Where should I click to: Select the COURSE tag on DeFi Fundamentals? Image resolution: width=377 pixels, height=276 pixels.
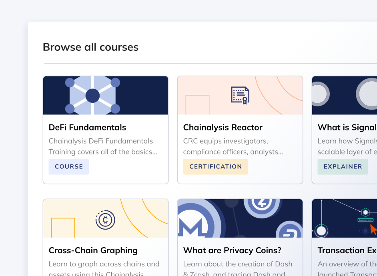click(68, 166)
